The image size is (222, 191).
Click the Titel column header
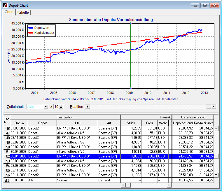tap(77, 123)
